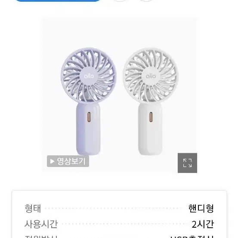Click the purple fan's handle body
This screenshot has height=238, width=238.
coord(89,129)
